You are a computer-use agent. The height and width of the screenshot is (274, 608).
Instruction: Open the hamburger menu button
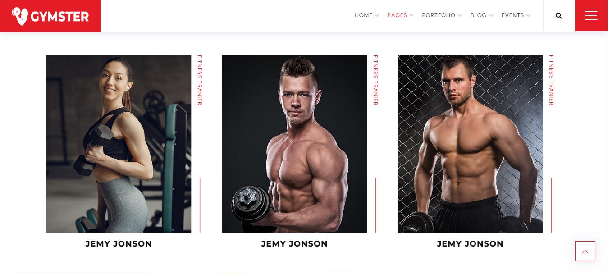(x=591, y=15)
